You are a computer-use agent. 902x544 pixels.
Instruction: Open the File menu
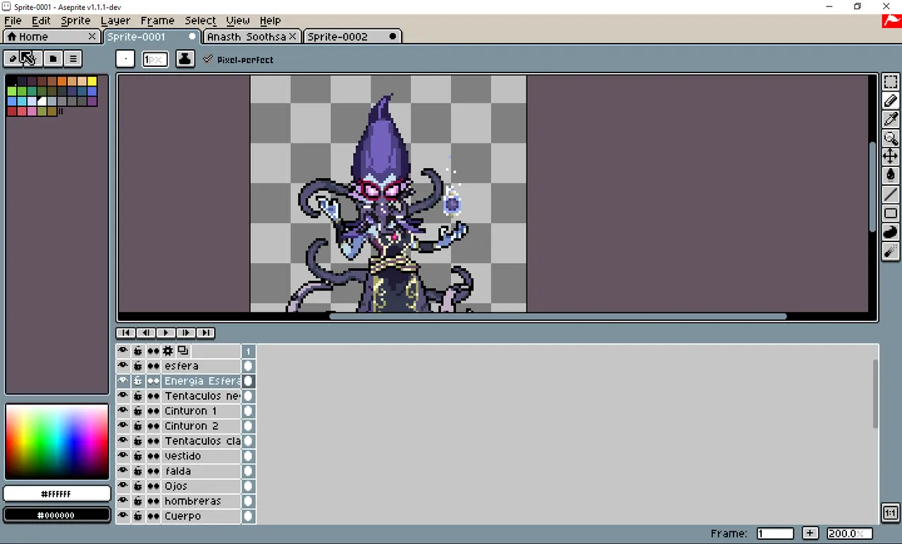point(13,20)
